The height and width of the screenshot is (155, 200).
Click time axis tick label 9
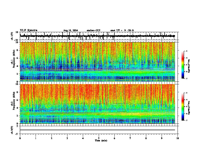[x=162, y=138]
